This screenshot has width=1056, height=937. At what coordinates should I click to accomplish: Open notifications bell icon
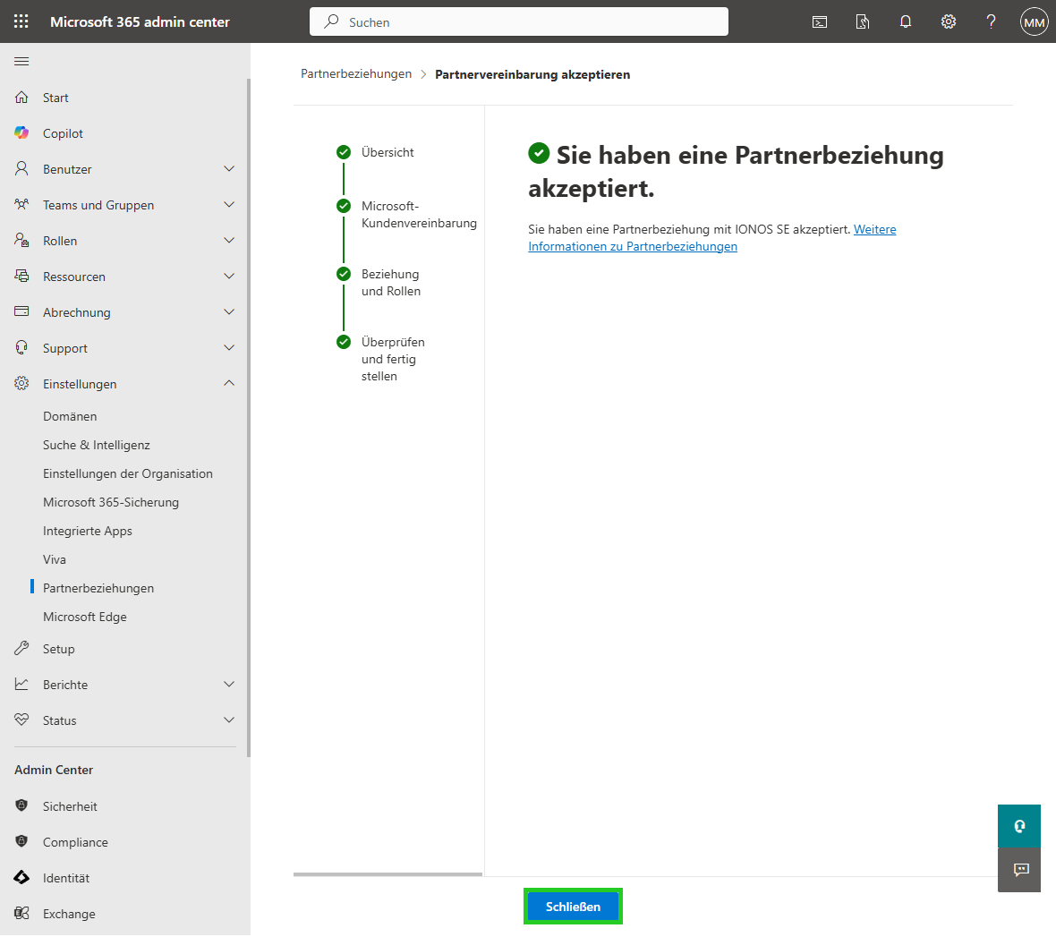[x=906, y=22]
